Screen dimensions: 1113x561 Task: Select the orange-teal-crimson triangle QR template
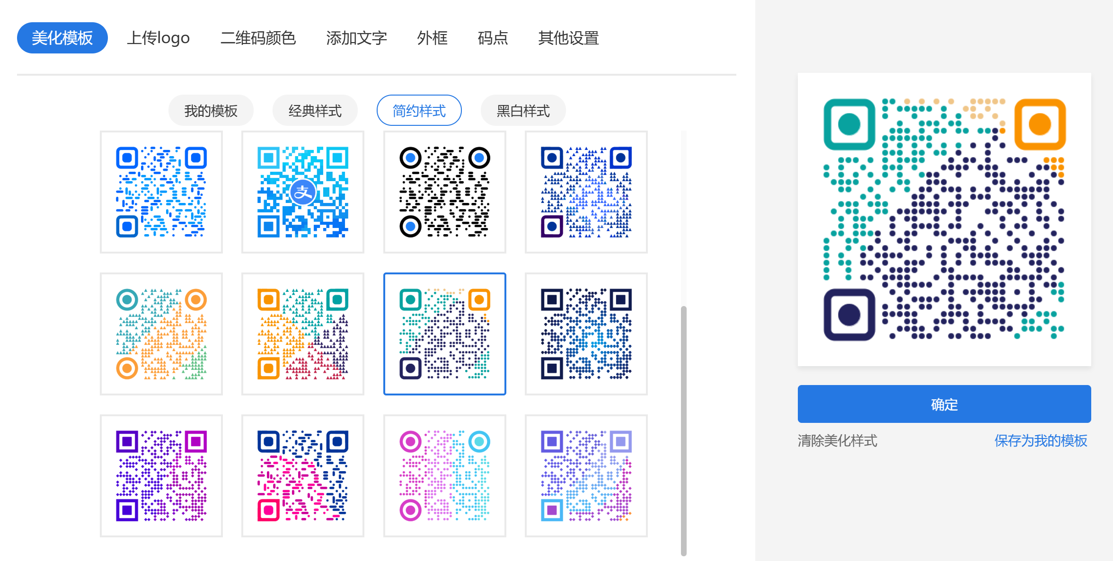click(303, 334)
